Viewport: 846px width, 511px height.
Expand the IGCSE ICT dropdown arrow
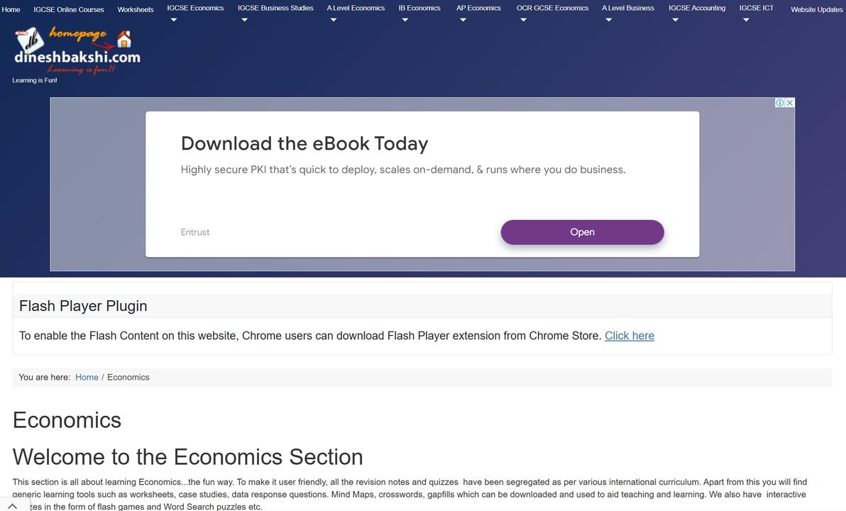(x=746, y=20)
